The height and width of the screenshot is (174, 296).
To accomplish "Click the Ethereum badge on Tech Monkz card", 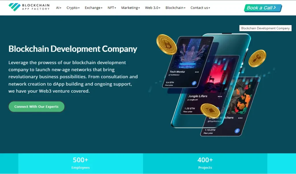I will 194,83.
